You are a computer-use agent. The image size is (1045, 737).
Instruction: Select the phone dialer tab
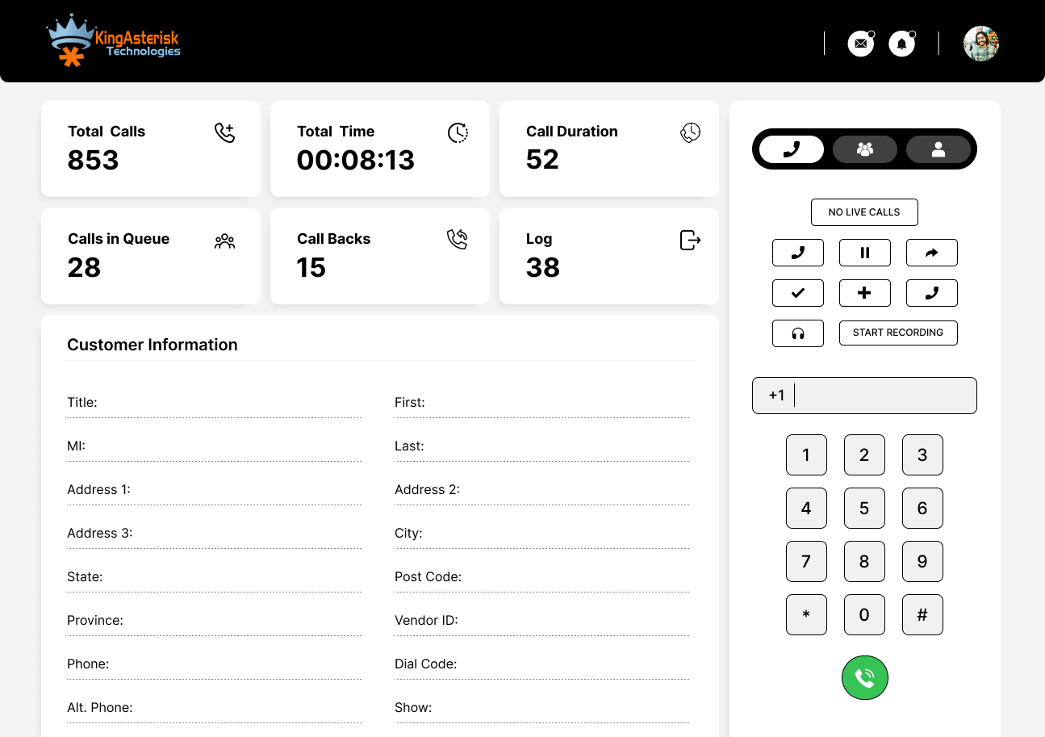click(792, 149)
